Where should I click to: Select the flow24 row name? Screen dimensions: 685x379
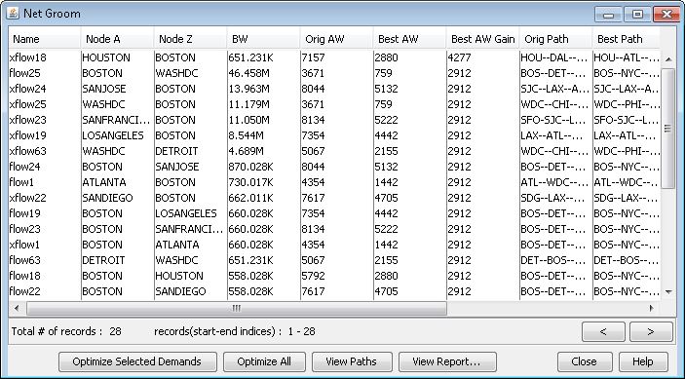click(25, 167)
